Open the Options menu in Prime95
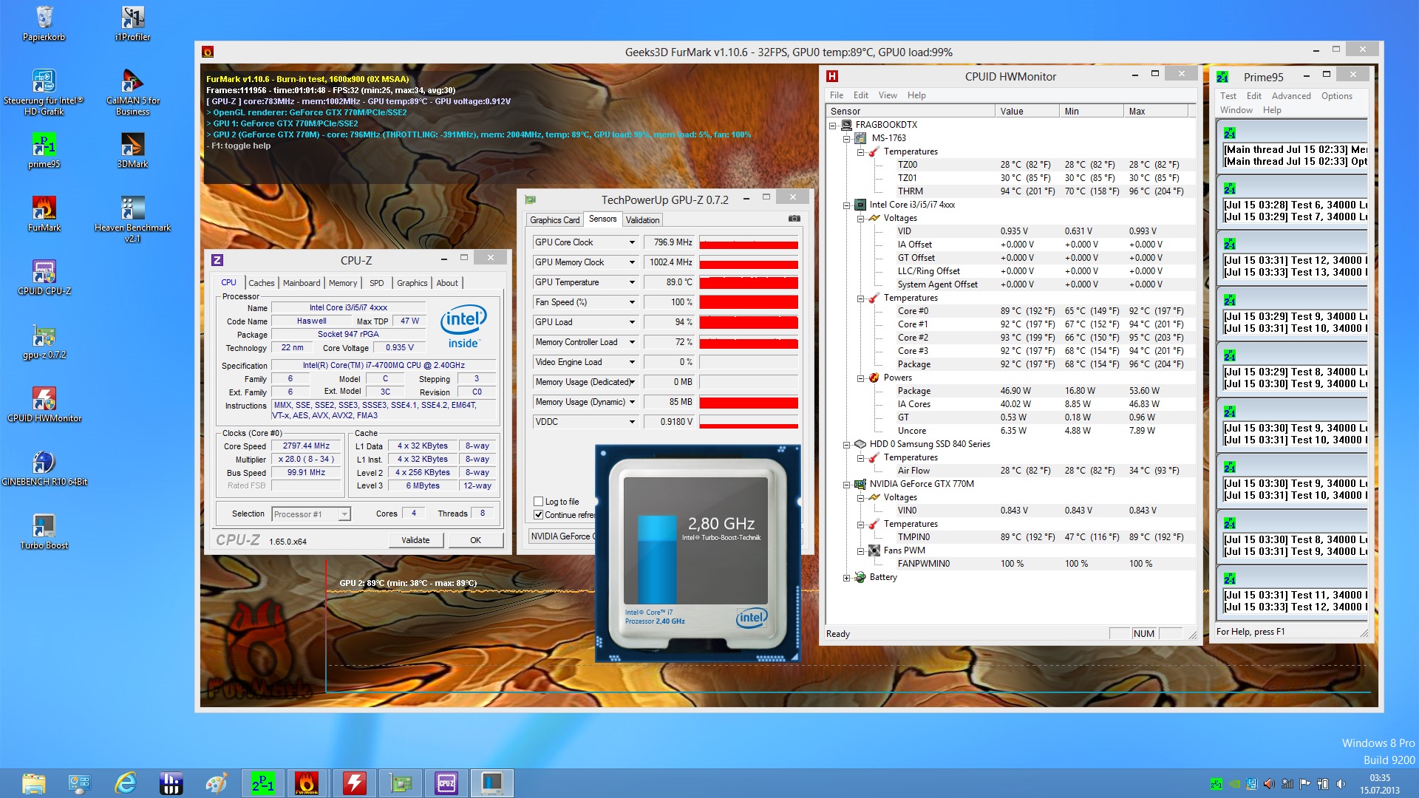This screenshot has height=798, width=1419. click(x=1337, y=96)
